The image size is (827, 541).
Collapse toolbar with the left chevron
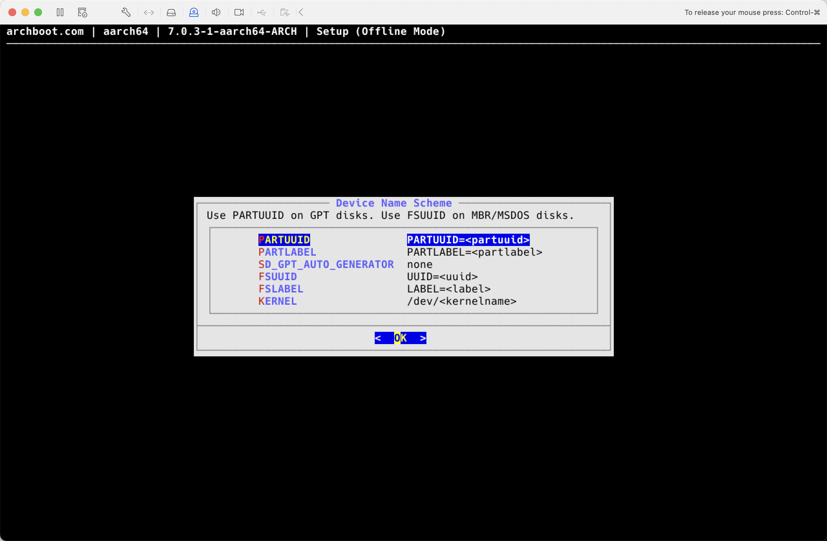[x=301, y=13]
